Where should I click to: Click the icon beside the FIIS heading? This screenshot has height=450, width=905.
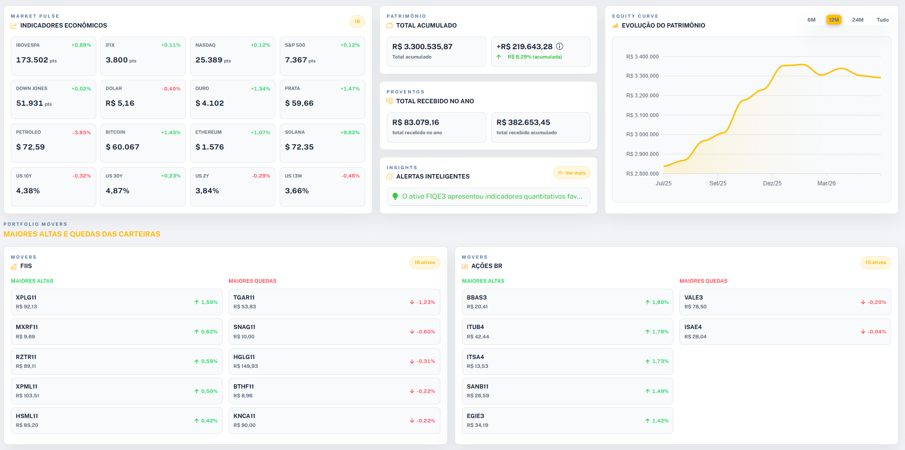click(14, 266)
